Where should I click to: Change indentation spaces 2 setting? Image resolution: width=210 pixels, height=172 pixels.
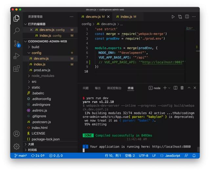click(130, 156)
